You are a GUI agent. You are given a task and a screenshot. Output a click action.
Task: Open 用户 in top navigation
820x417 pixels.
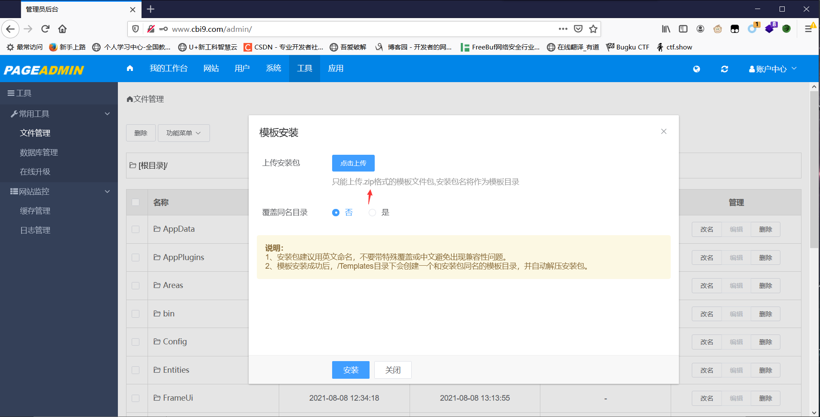tap(242, 68)
